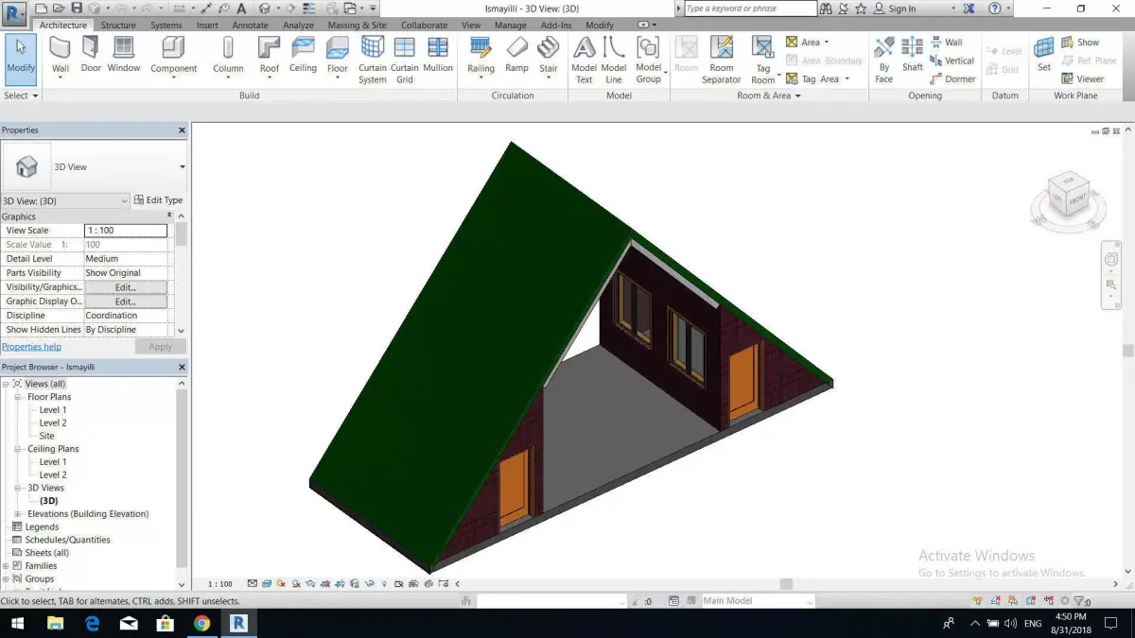
Task: Open the Annotate ribbon tab
Action: coord(251,26)
